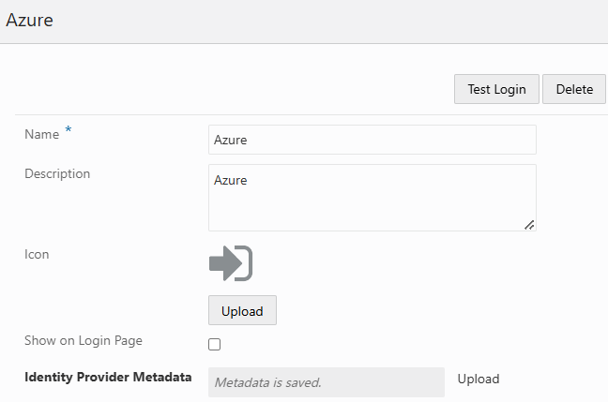Image resolution: width=608 pixels, height=402 pixels.
Task: Grab the Description box resize handle
Action: click(529, 224)
